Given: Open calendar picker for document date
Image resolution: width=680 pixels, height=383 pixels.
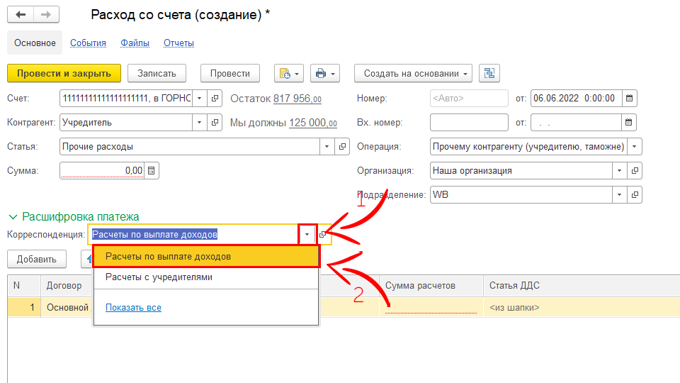Looking at the screenshot, I should tap(629, 98).
